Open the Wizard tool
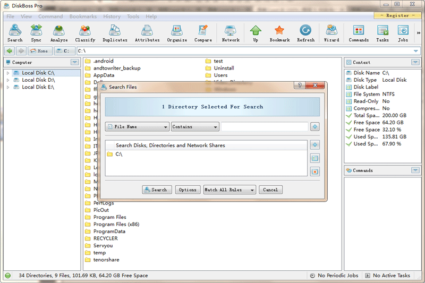 (x=331, y=33)
